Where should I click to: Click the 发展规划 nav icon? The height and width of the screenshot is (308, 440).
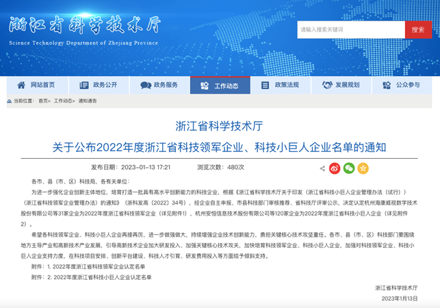coord(326,86)
